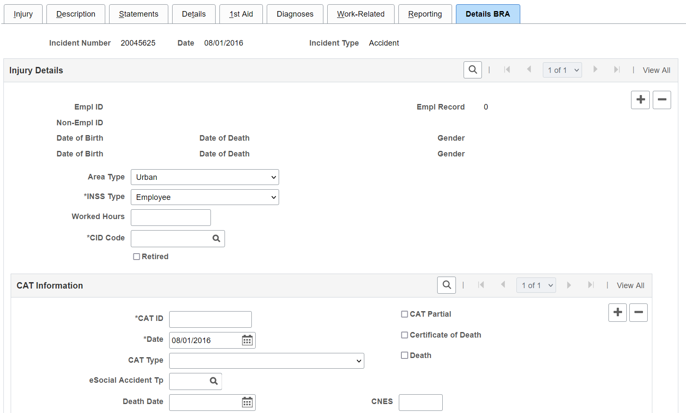Open Injury Details row selector dropdown

point(562,70)
